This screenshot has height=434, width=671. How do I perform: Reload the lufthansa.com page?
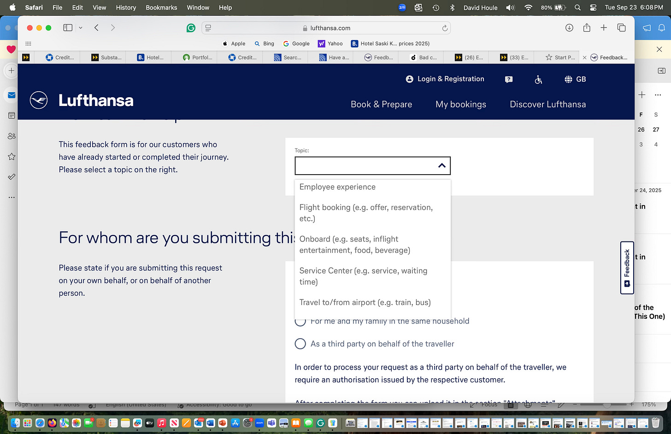[x=445, y=28]
